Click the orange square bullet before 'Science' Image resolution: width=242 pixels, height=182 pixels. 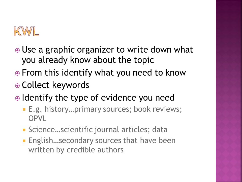(x=24, y=130)
